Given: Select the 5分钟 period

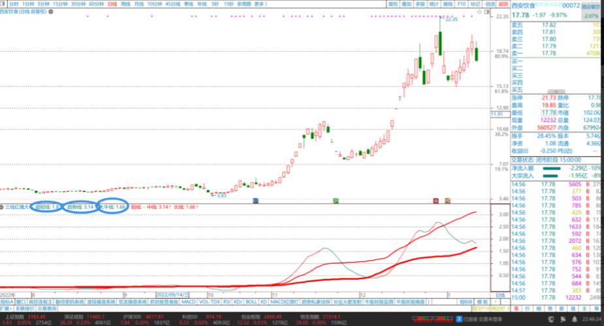Looking at the screenshot, I should (x=43, y=4).
